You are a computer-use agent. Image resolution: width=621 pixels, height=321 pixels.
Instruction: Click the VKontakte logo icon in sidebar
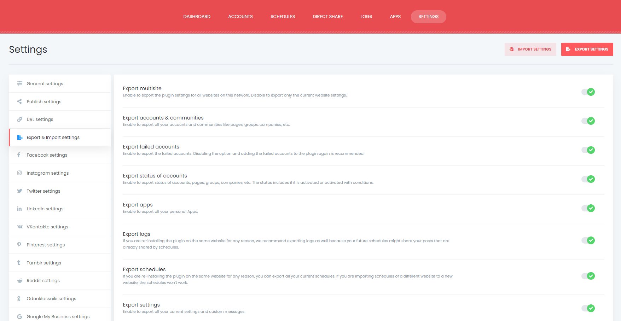[x=20, y=227]
